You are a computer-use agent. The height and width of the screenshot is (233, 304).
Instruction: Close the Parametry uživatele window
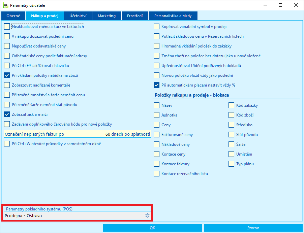296,5
